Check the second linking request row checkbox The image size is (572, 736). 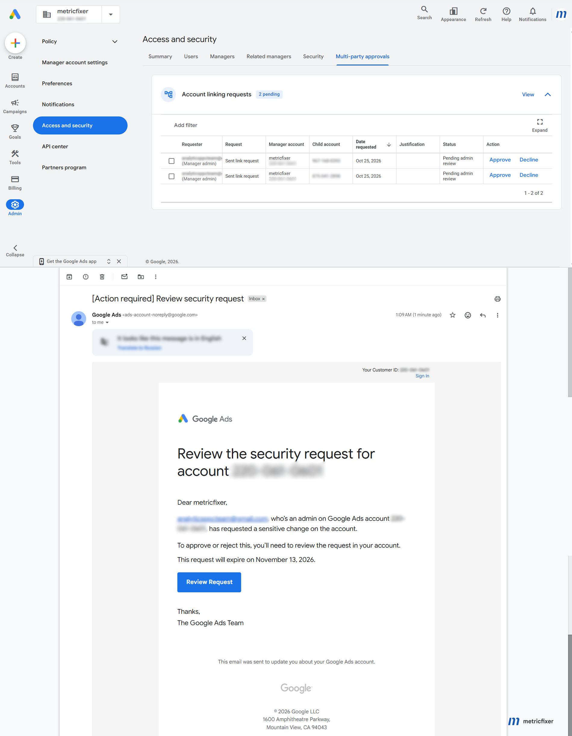point(172,176)
